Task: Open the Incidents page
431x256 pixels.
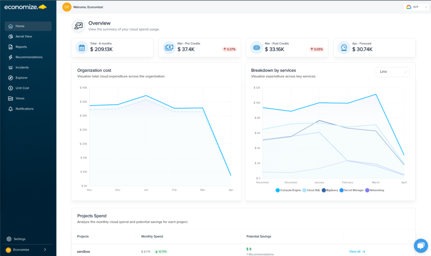Action: point(21,67)
